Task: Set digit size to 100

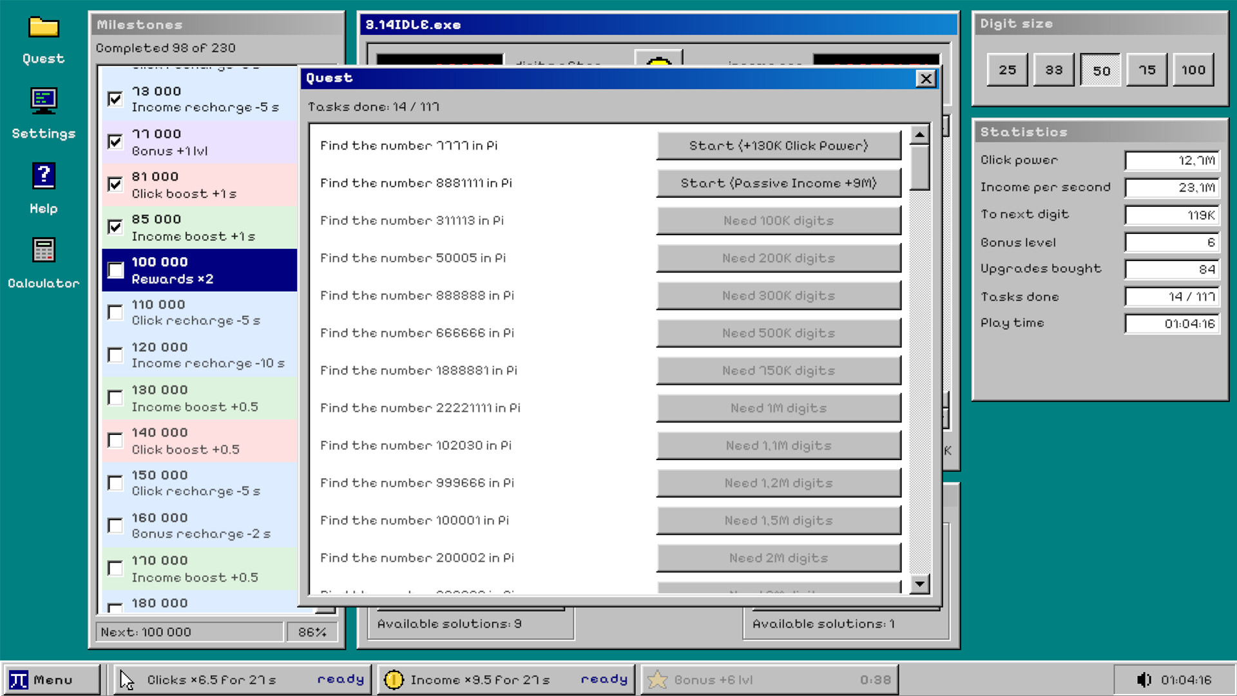Action: coord(1193,70)
